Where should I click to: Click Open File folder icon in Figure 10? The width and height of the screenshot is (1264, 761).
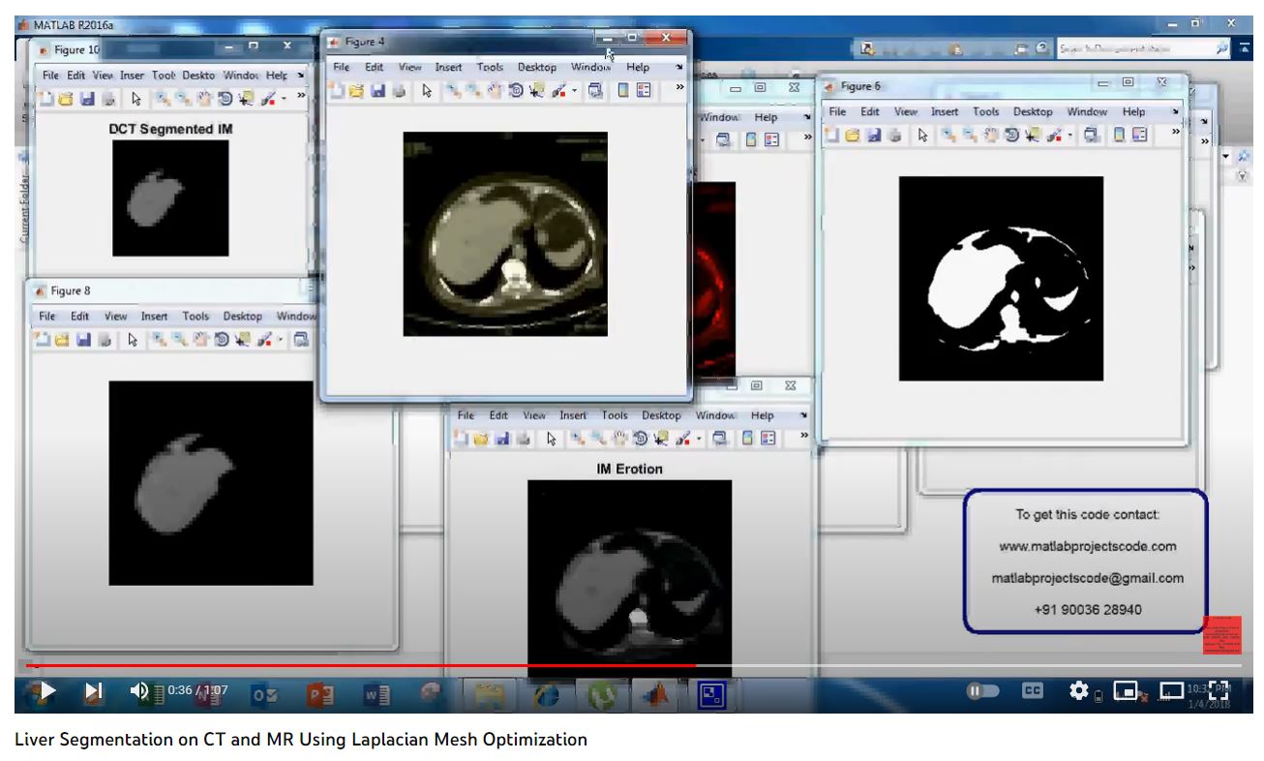pos(65,98)
